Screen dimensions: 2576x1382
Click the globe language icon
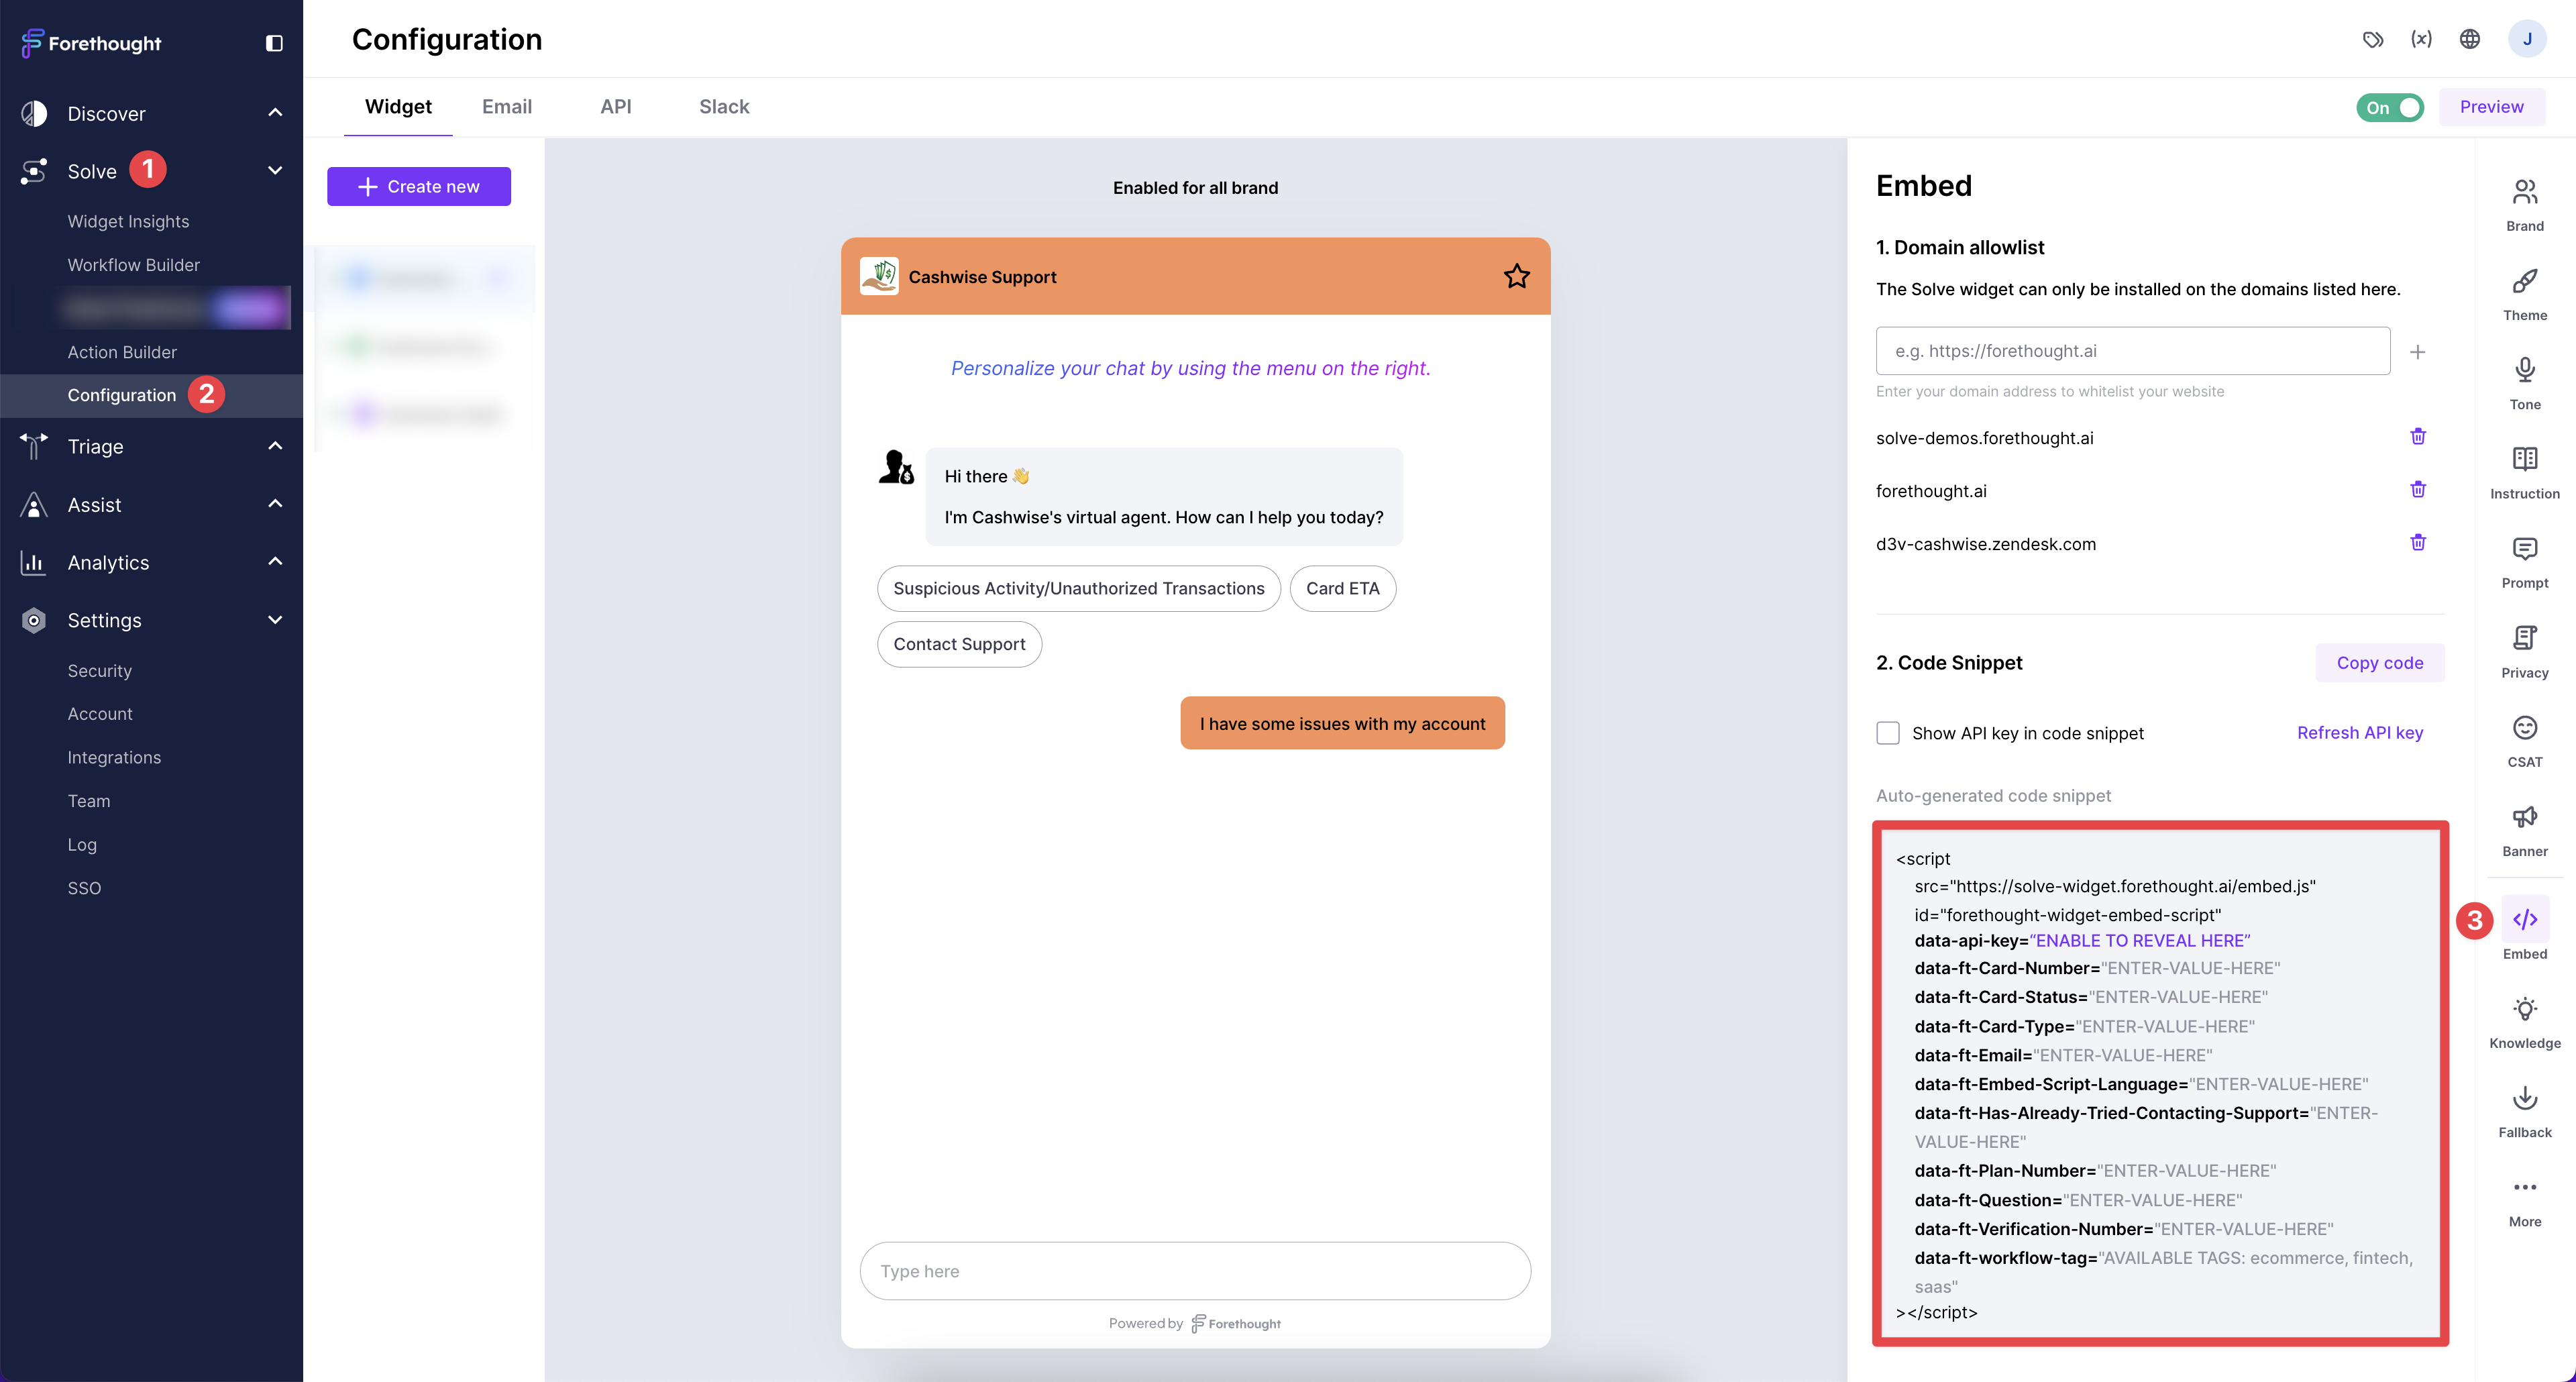[2470, 39]
